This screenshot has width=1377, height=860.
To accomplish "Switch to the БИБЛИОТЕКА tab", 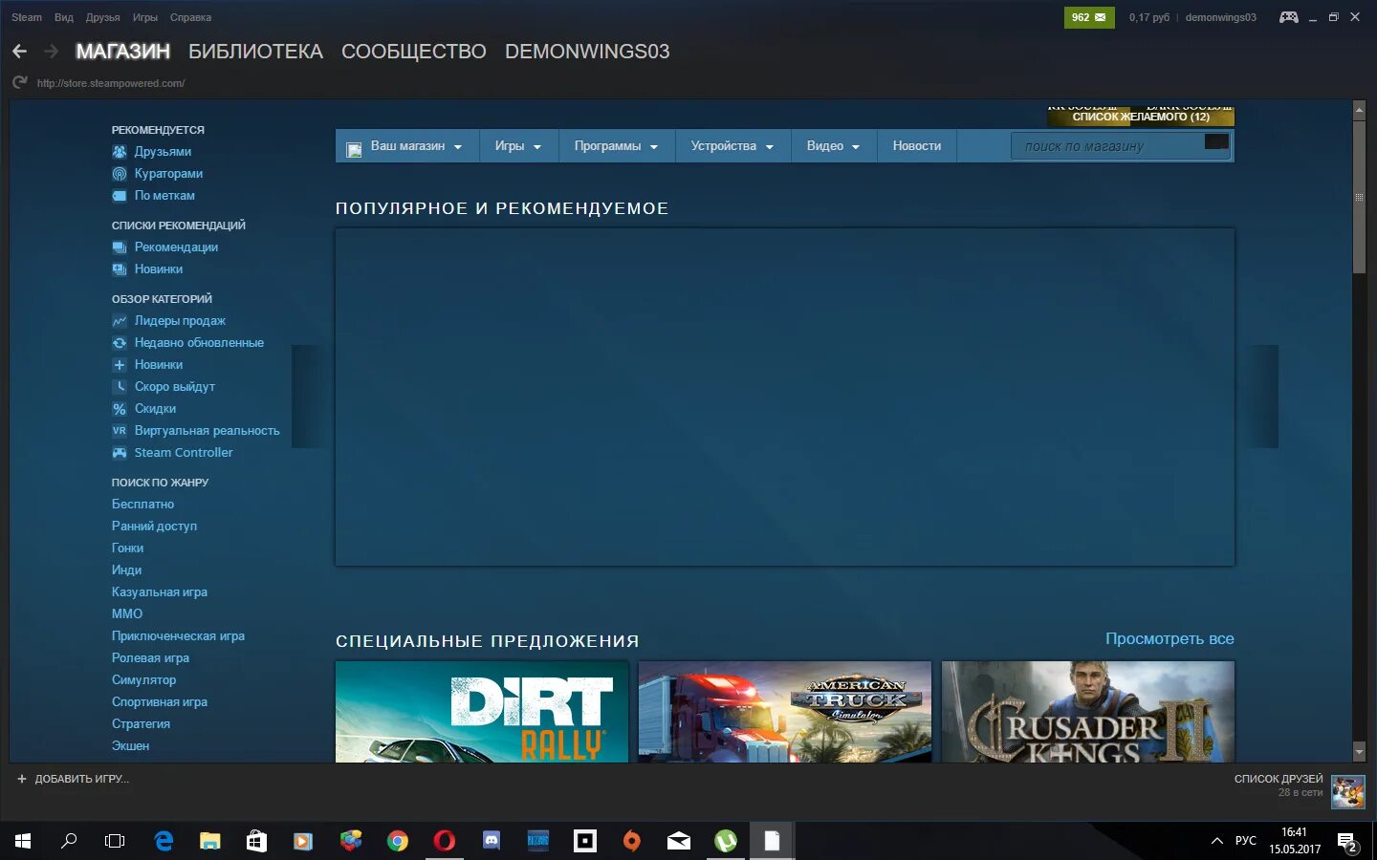I will point(255,52).
